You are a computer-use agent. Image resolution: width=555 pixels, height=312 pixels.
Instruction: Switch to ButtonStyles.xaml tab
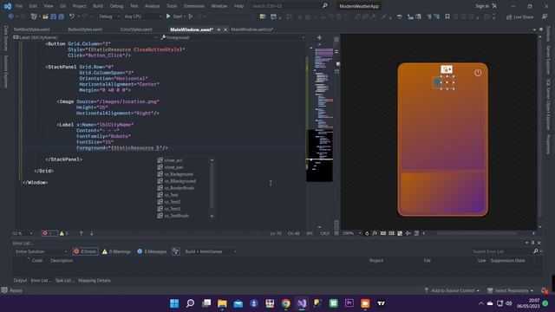pyautogui.click(x=85, y=29)
